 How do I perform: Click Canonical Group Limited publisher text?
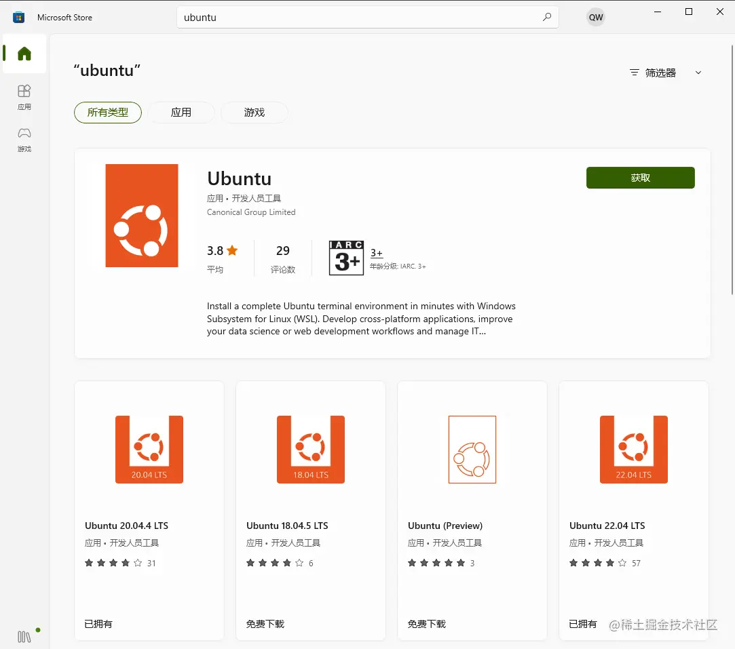click(x=251, y=212)
